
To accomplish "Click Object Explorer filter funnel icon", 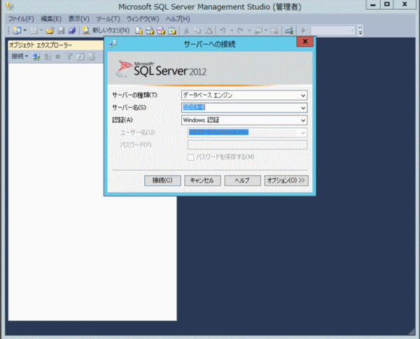I will click(69, 57).
